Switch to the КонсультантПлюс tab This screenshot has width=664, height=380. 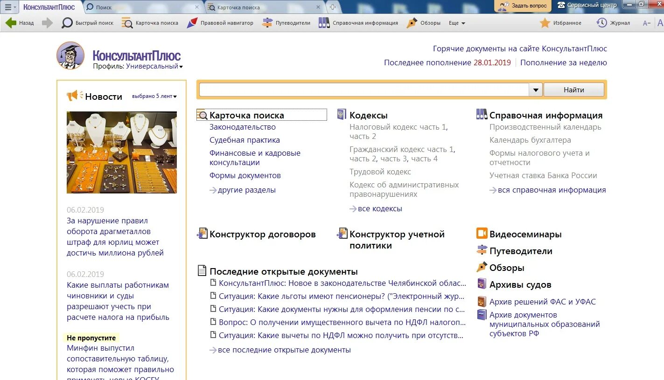pyautogui.click(x=49, y=7)
